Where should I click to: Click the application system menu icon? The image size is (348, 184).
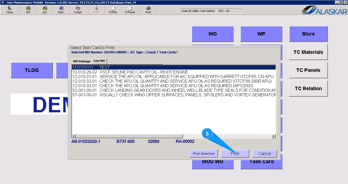[3, 2]
